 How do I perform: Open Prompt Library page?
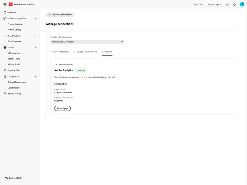(14, 30)
